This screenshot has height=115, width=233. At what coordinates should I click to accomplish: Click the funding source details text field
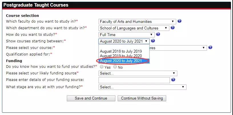point(134,80)
